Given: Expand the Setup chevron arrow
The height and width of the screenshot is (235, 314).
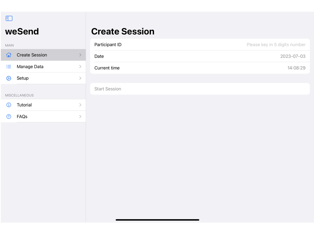Looking at the screenshot, I should point(80,78).
